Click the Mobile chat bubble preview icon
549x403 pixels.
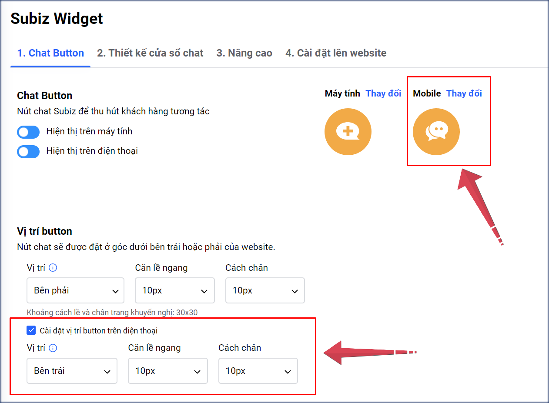[x=436, y=132]
